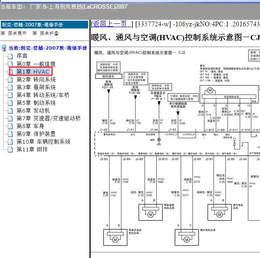Open 第11章 附件
Image resolution: width=260 pixels, height=258 pixels.
[32, 150]
